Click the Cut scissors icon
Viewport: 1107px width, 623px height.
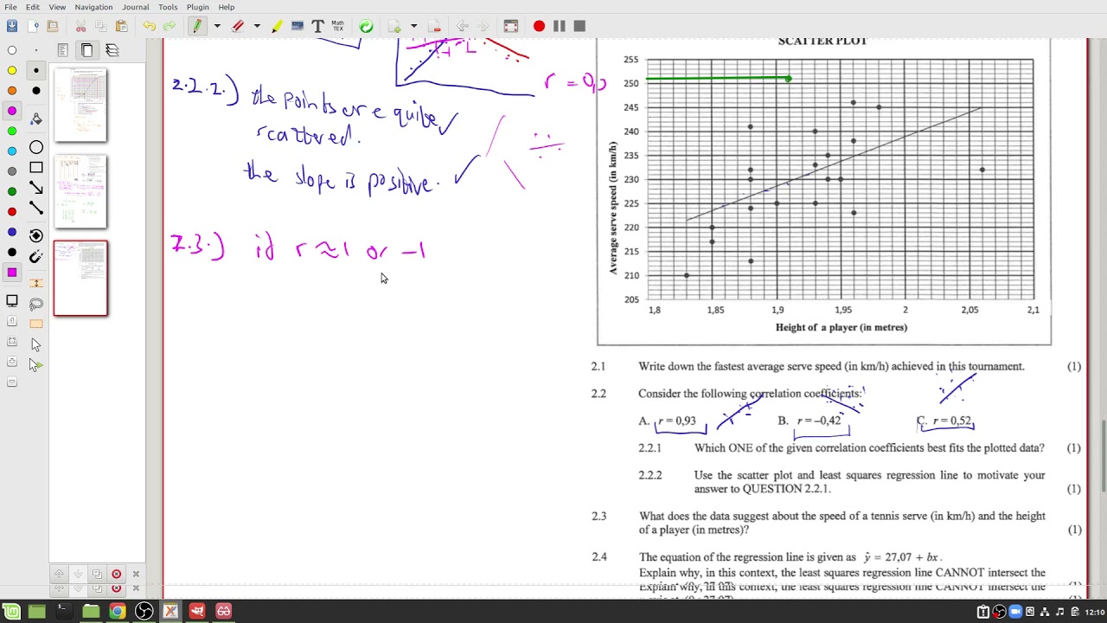tap(80, 26)
